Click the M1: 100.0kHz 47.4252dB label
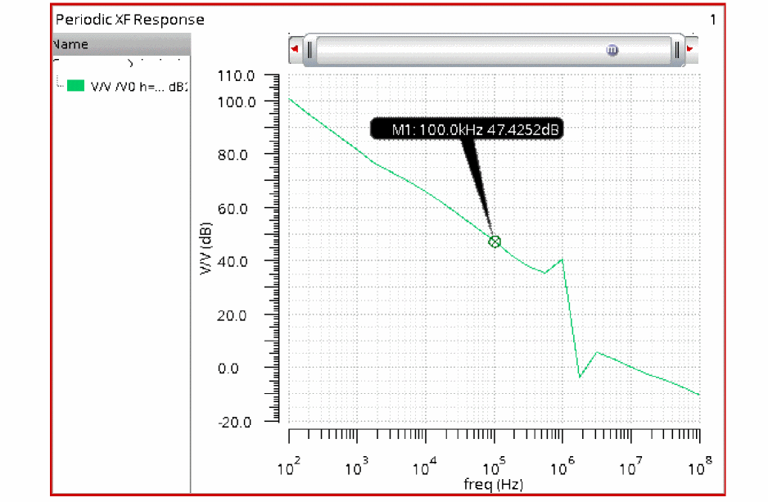The width and height of the screenshot is (768, 502). click(x=467, y=129)
